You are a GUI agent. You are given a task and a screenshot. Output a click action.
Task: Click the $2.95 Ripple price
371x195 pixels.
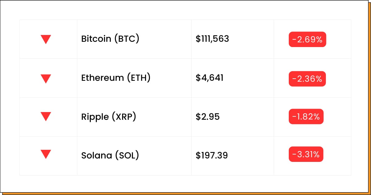(x=208, y=117)
